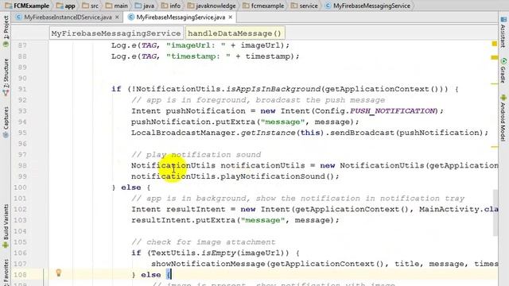509x286 pixels.
Task: Click the class file icon on MyFirebaseMessagingService tab
Action: pos(131,17)
